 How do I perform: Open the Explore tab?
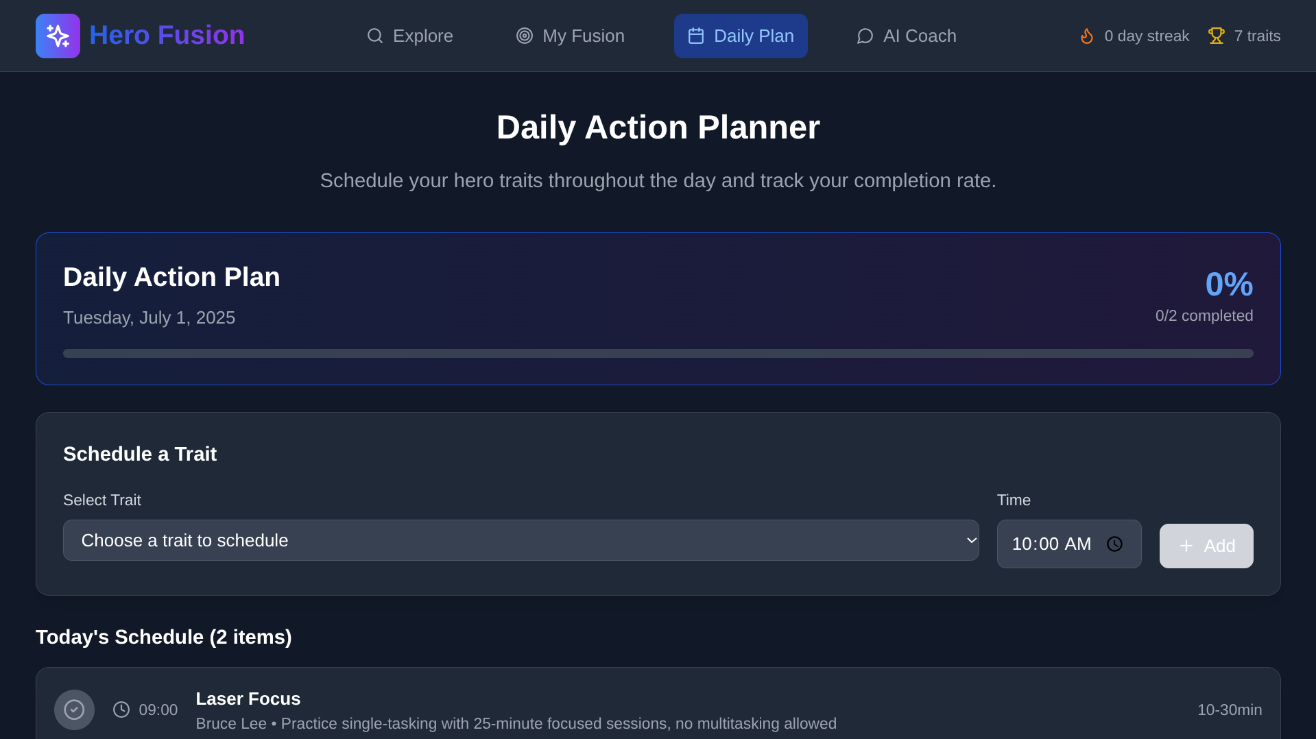pyautogui.click(x=410, y=36)
